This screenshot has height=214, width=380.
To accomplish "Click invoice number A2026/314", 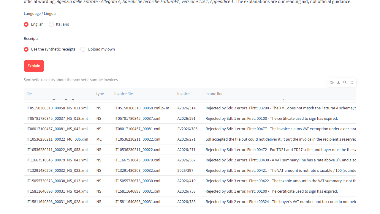I will 189,108.
